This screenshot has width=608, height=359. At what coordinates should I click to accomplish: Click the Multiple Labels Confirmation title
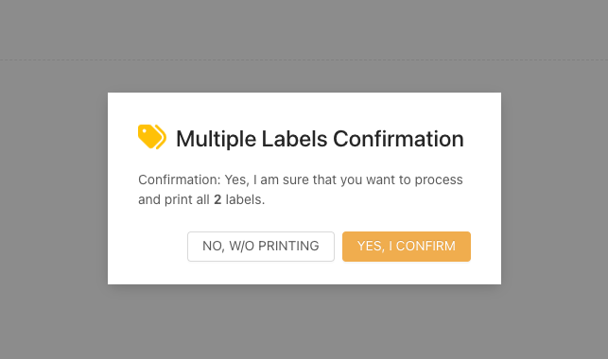[x=320, y=139]
